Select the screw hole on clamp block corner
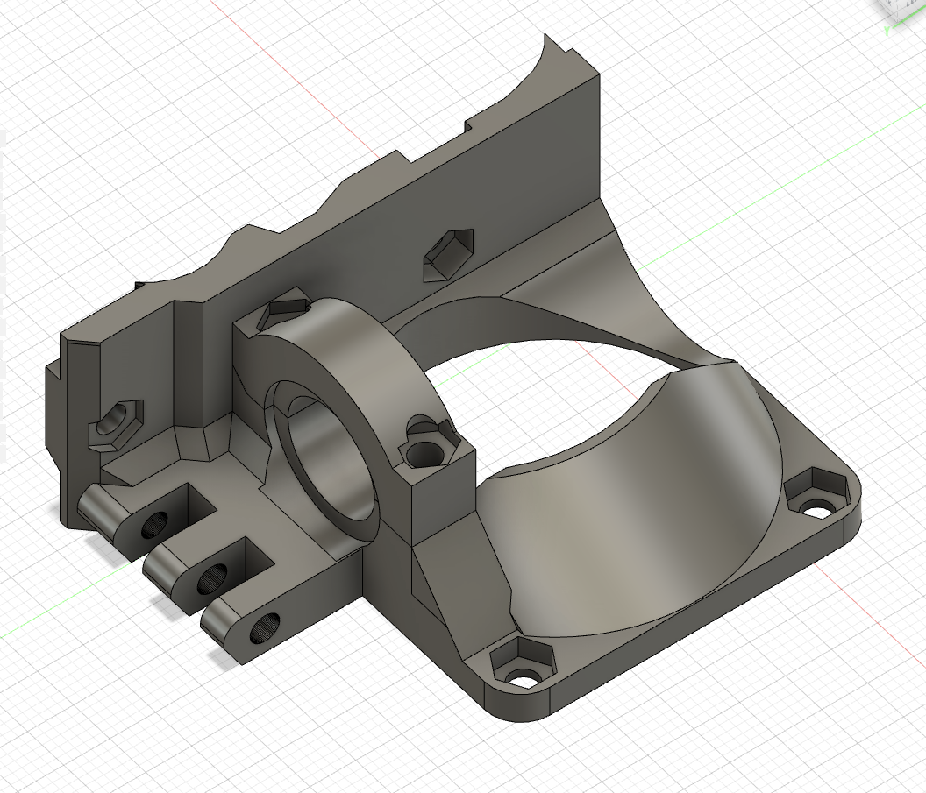The width and height of the screenshot is (926, 793). (x=424, y=453)
